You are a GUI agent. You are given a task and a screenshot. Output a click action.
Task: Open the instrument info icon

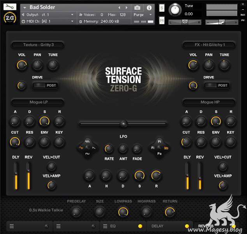pos(149,7)
